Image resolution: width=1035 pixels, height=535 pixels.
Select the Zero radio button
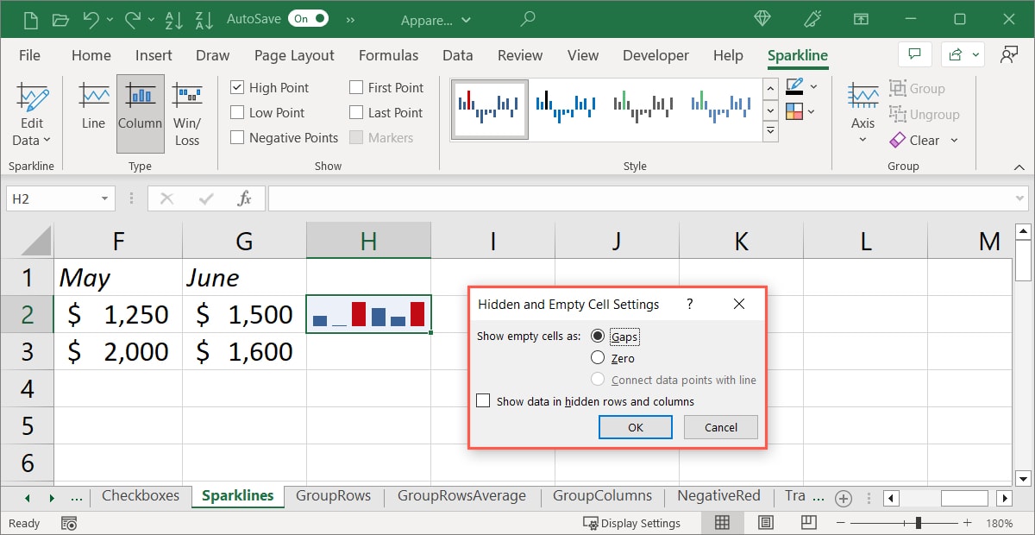pos(599,358)
